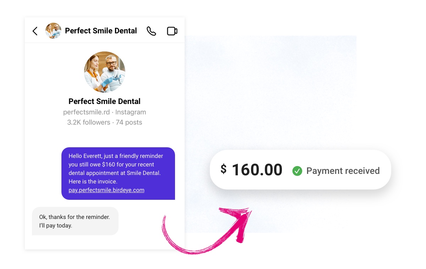Tap the small profile avatar in the header
The height and width of the screenshot is (269, 426).
pyautogui.click(x=53, y=31)
